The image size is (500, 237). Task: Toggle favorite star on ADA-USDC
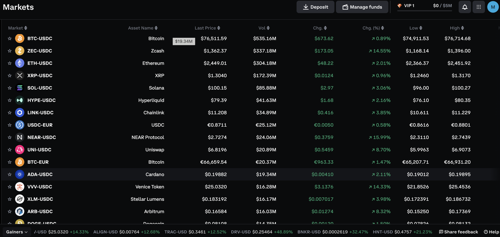10,174
